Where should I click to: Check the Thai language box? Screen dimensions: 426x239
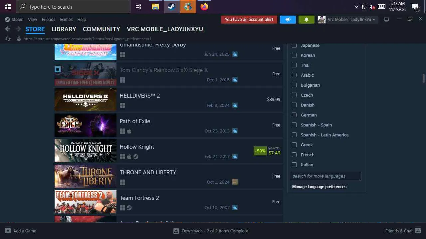[294, 65]
